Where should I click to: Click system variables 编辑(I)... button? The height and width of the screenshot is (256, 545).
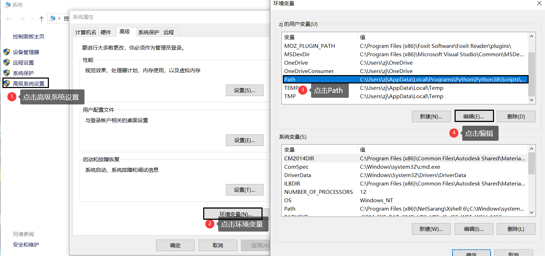click(474, 229)
